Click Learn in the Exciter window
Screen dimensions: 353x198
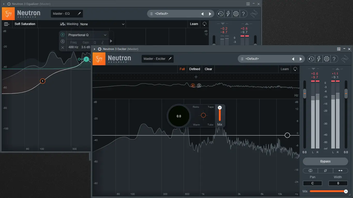[x=285, y=69]
